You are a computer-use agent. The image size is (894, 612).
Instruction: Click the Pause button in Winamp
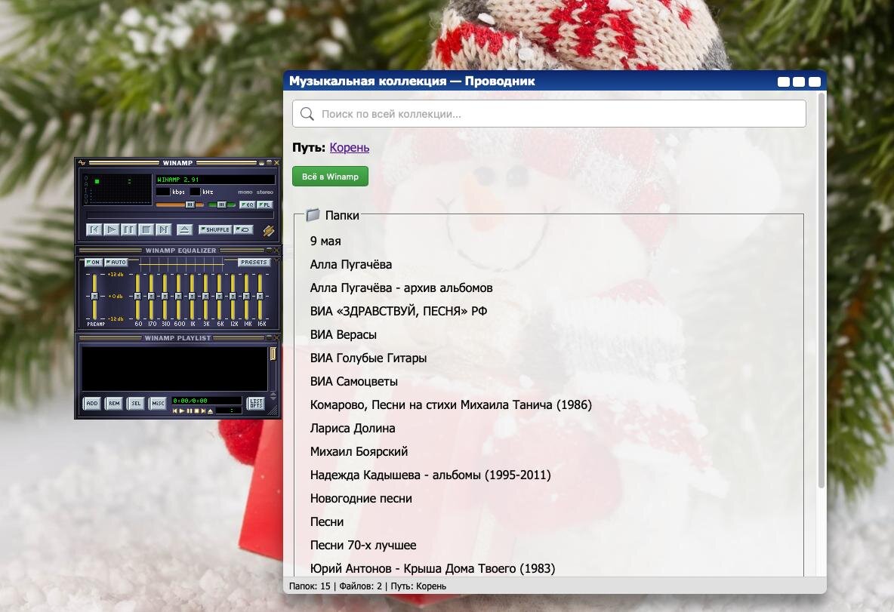129,229
